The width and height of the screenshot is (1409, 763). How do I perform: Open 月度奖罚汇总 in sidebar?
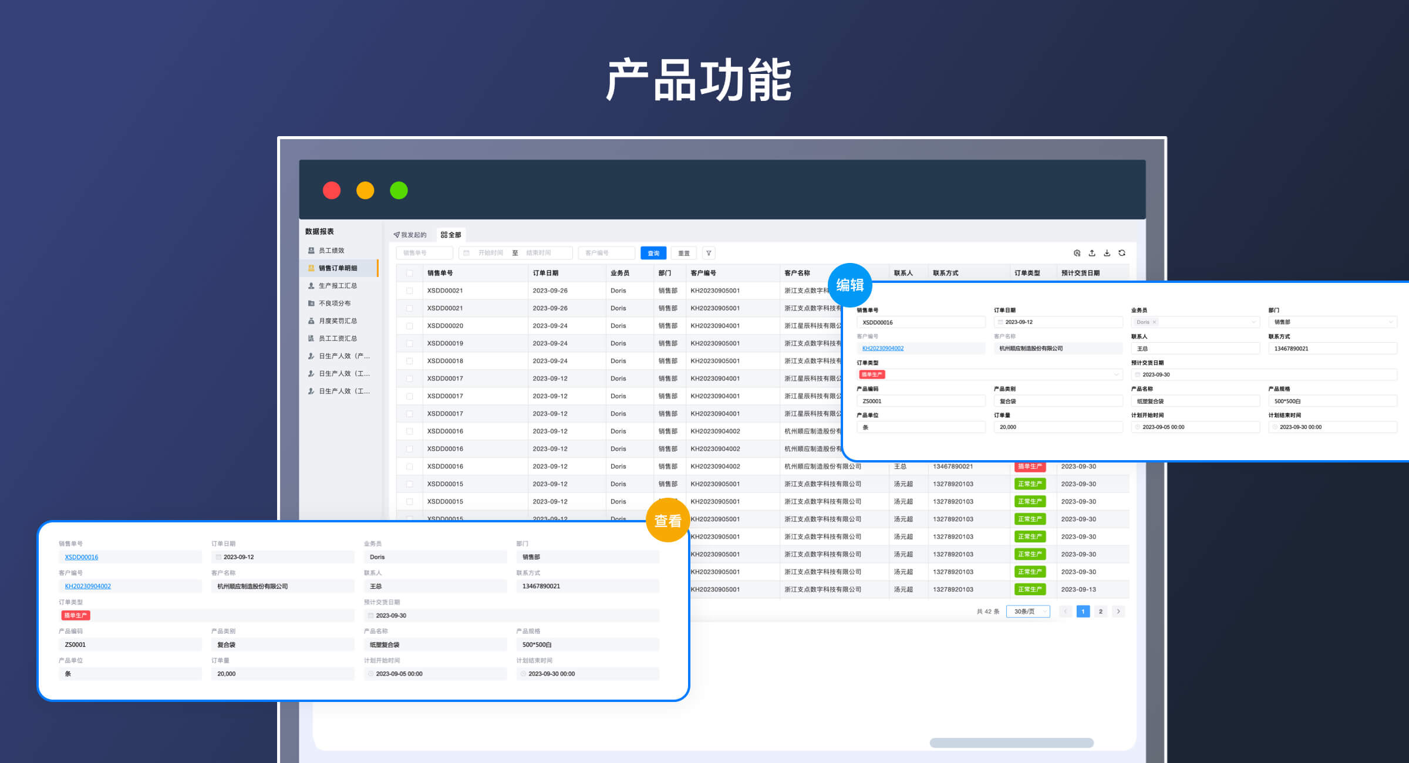[338, 321]
